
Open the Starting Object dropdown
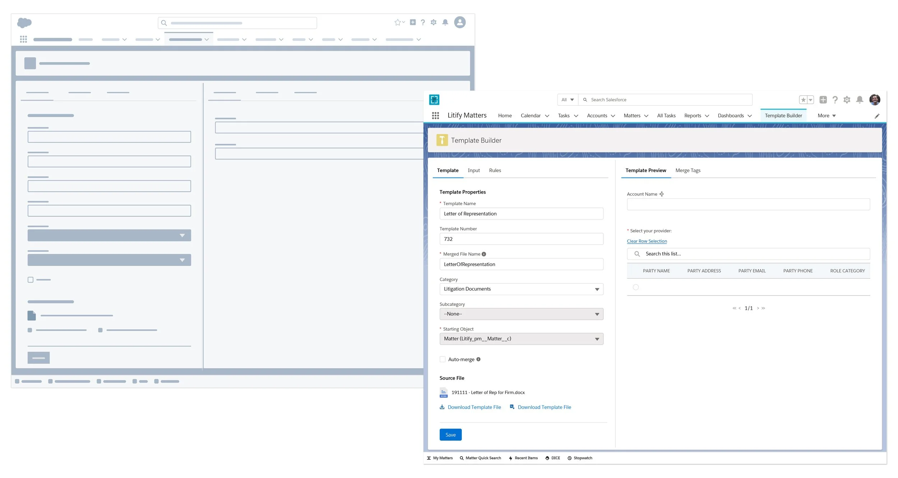521,339
